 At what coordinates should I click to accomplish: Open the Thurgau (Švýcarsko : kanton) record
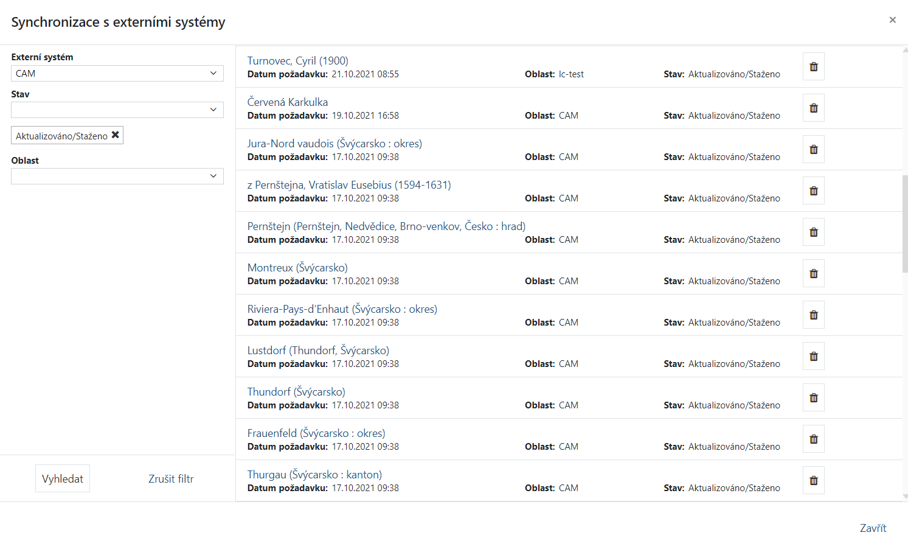pyautogui.click(x=314, y=475)
